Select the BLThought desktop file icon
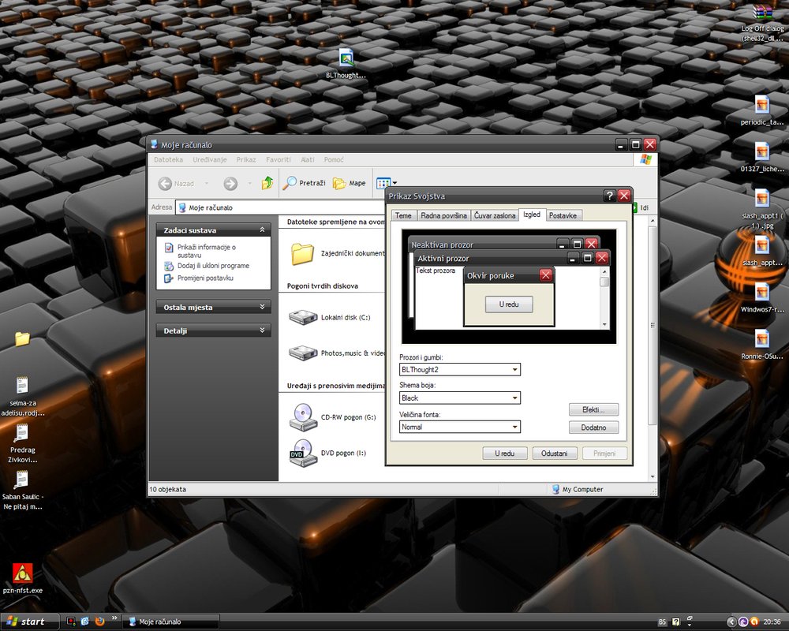789x631 pixels. [x=346, y=58]
